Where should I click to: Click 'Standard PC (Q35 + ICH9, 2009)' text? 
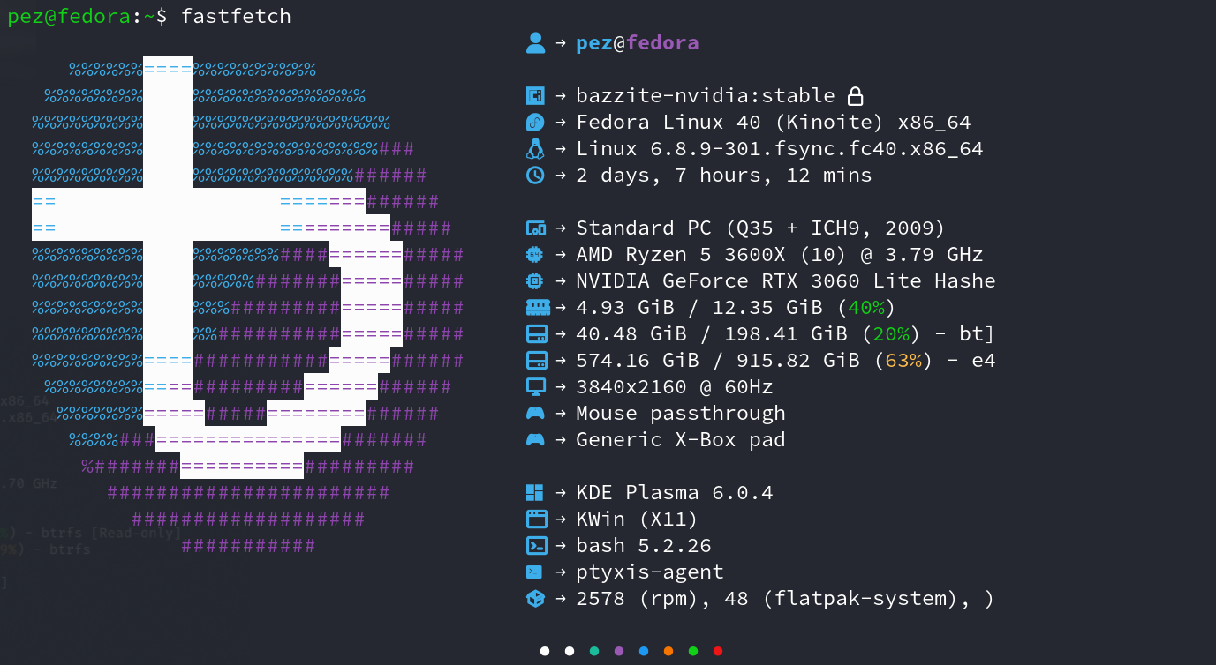pos(761,228)
